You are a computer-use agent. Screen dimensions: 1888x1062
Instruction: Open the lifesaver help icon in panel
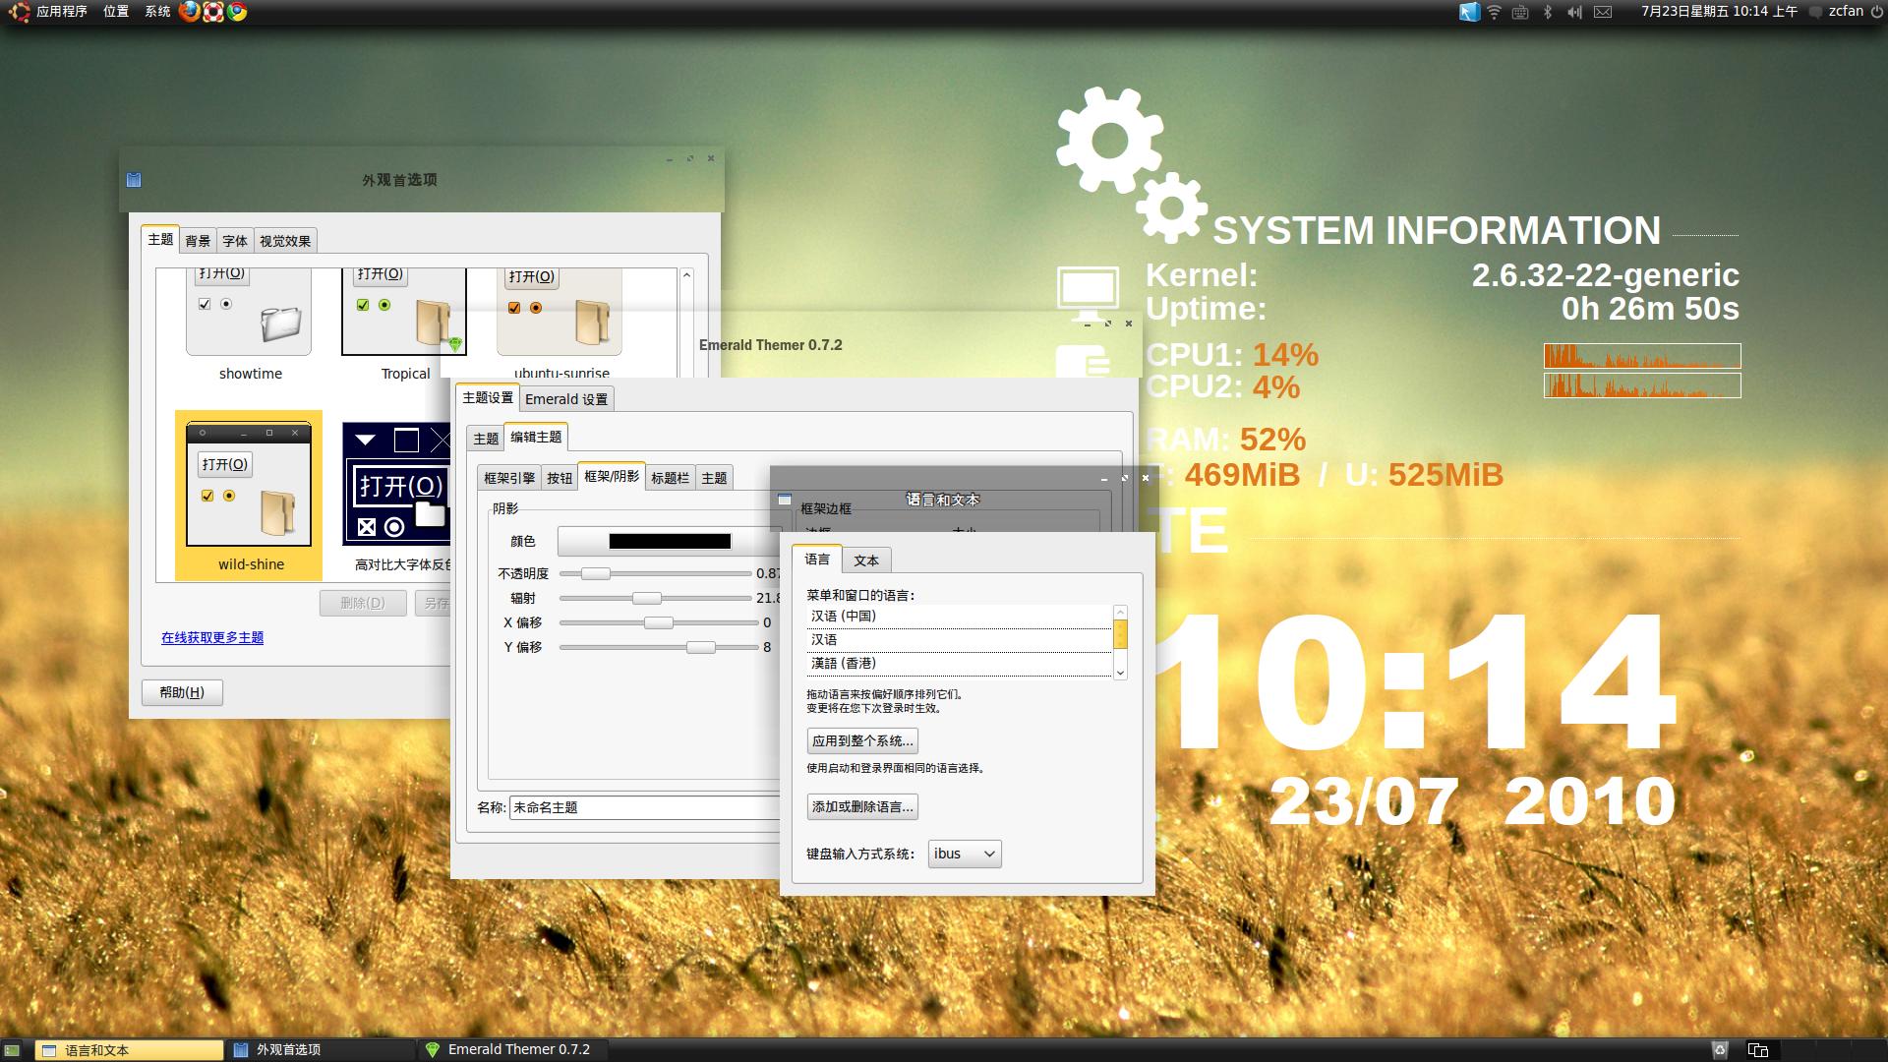(212, 12)
